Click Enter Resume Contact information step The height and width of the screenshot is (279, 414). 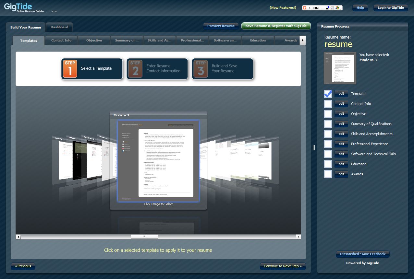(157, 69)
